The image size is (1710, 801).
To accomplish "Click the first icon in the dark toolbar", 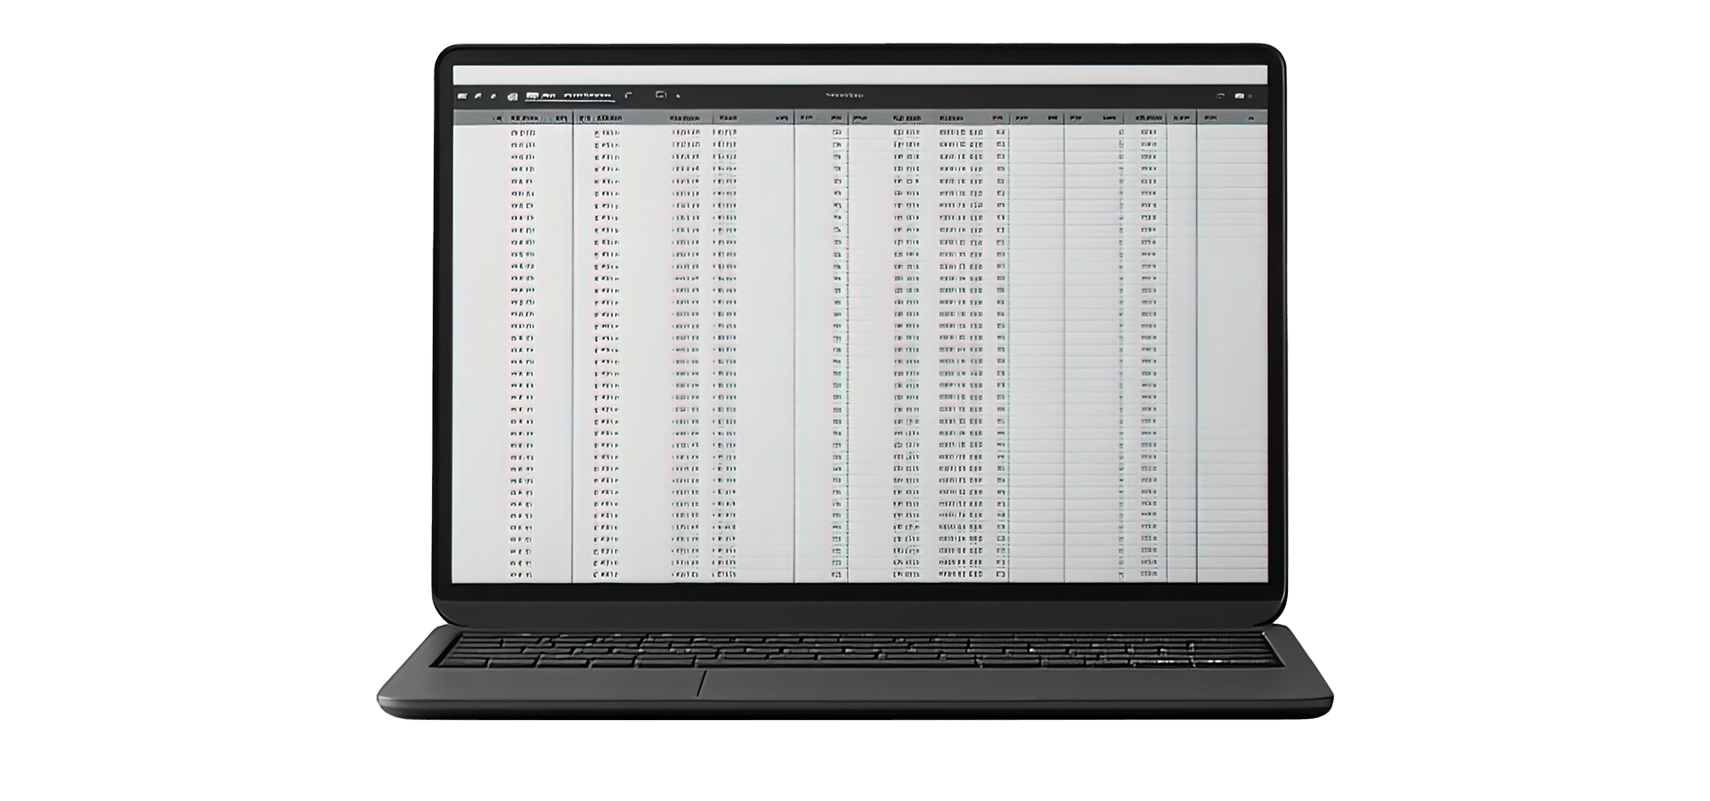I will pos(462,96).
